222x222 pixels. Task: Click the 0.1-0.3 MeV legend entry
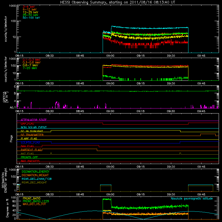pos(32,60)
